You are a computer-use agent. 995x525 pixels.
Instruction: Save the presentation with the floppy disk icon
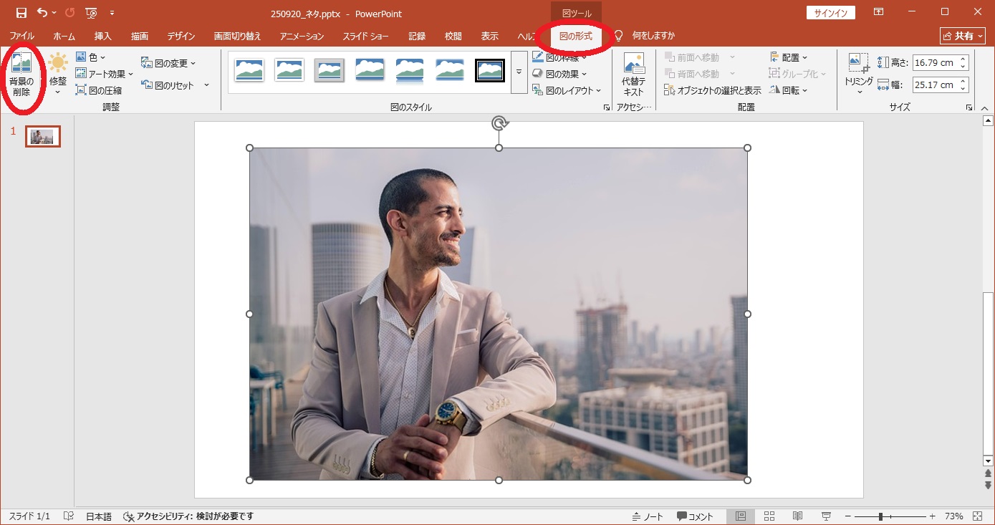pos(21,13)
